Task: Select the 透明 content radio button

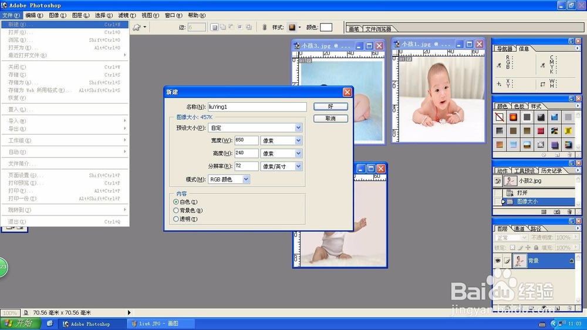Action: point(176,219)
